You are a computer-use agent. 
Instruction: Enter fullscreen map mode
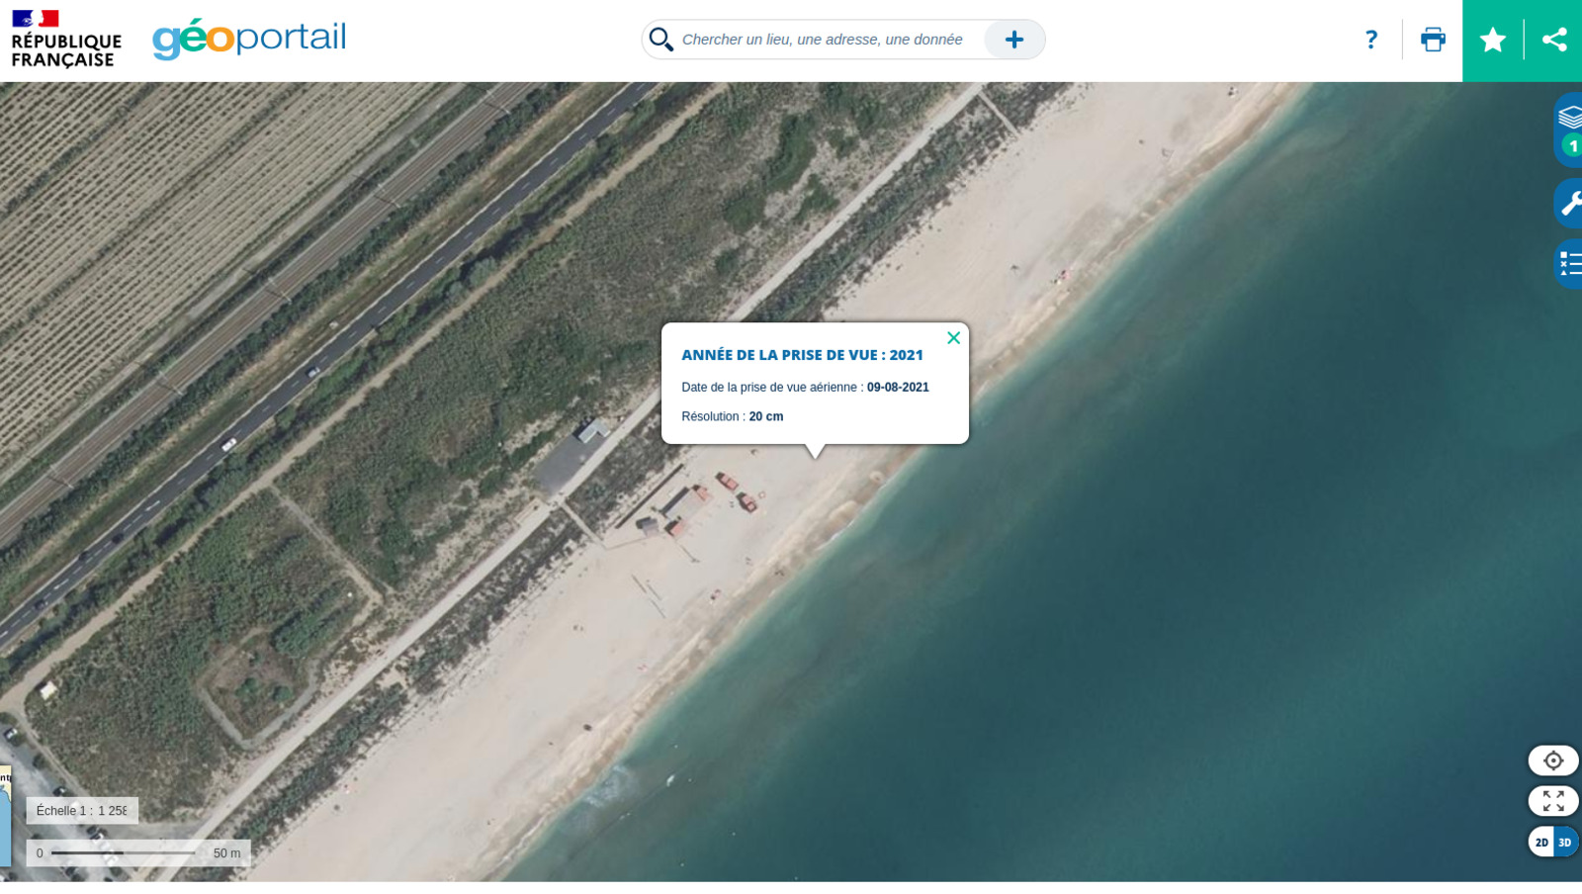[x=1553, y=801]
